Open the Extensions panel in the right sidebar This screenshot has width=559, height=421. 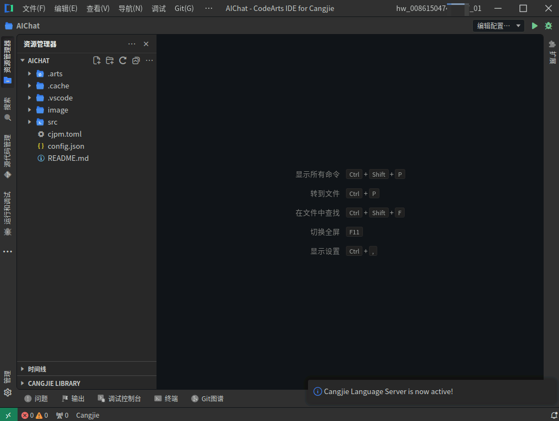coord(552,52)
